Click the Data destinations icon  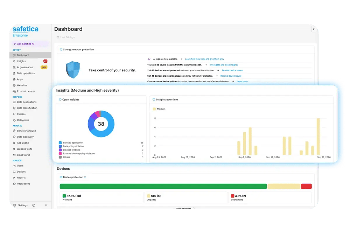coord(14,102)
